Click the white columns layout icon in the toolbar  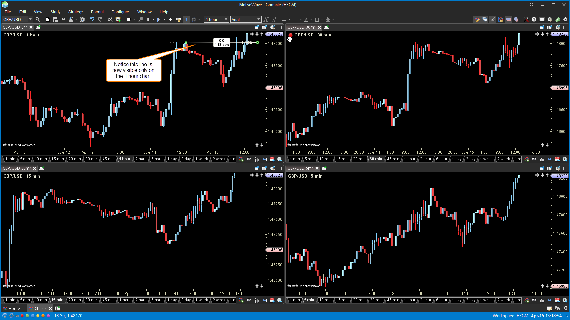542,19
